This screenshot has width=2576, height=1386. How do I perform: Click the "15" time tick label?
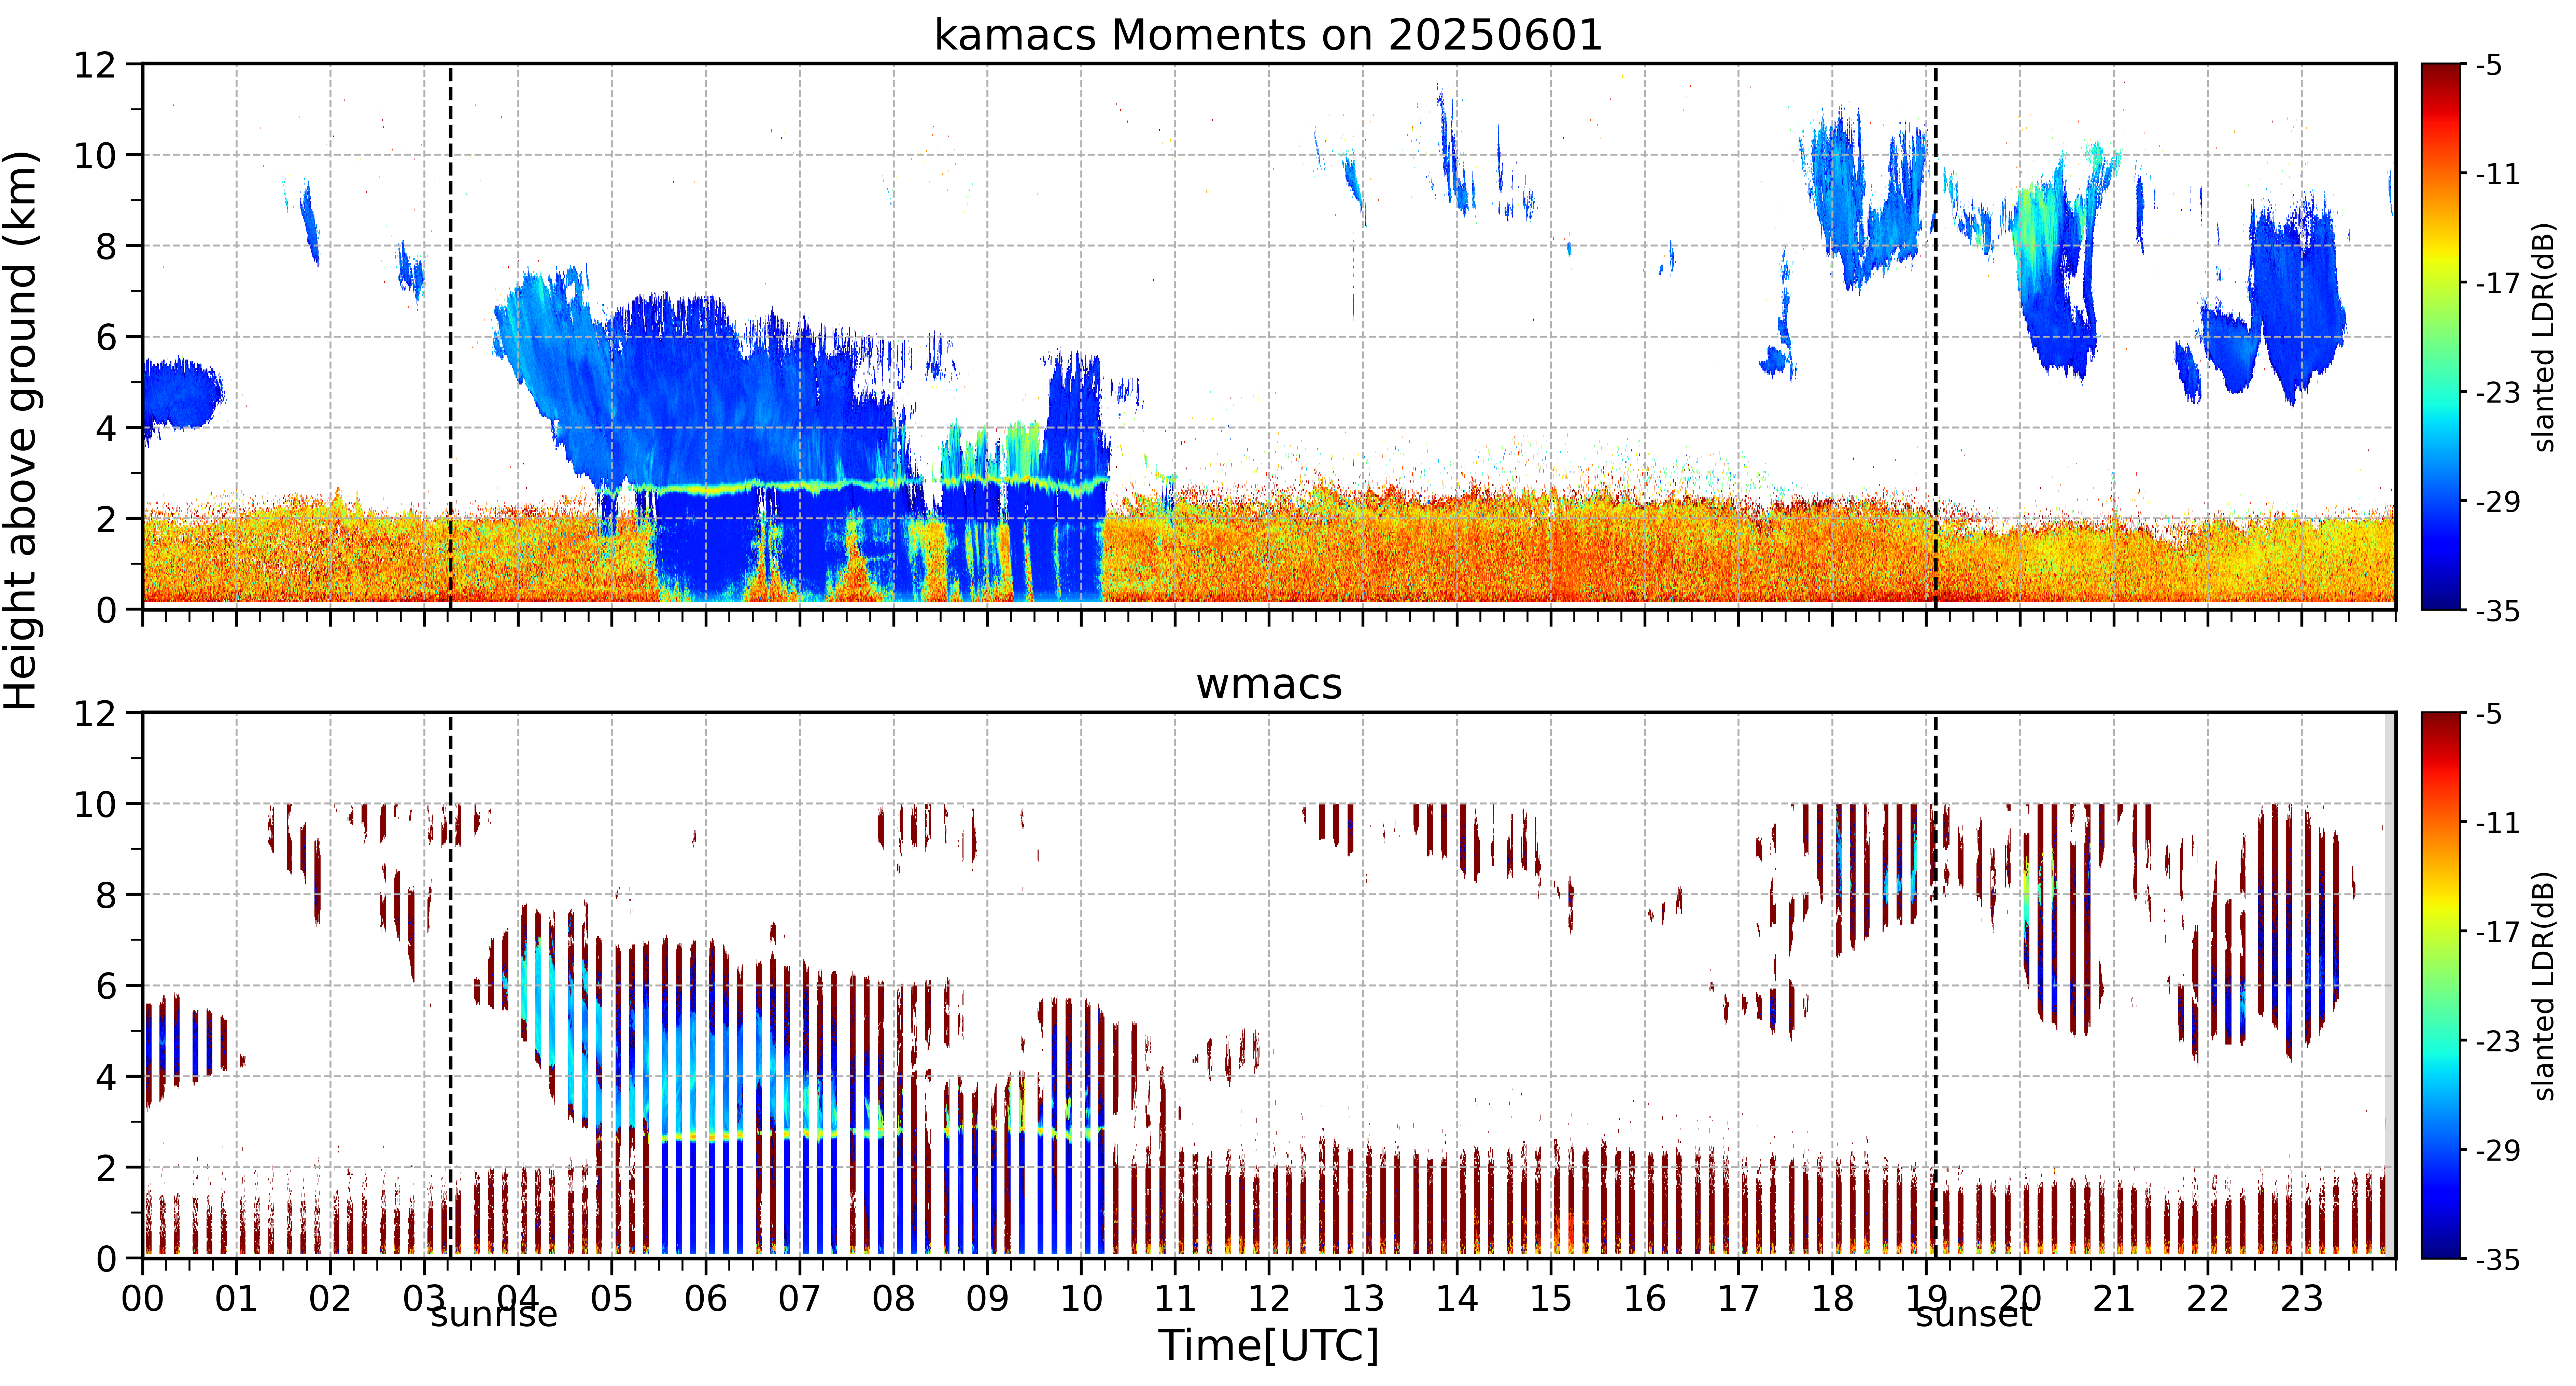click(x=1551, y=1299)
